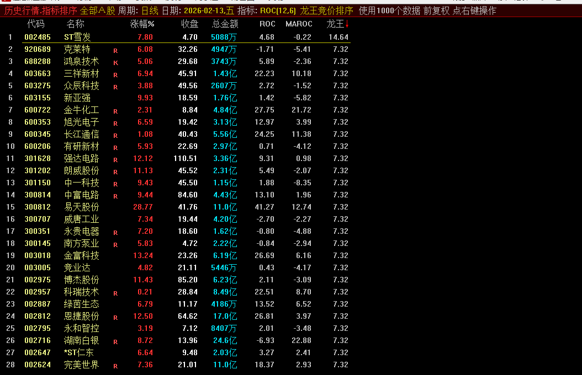Image resolution: width=582 pixels, height=375 pixels.
Task: Click the 名称 column header
Action: (75, 24)
